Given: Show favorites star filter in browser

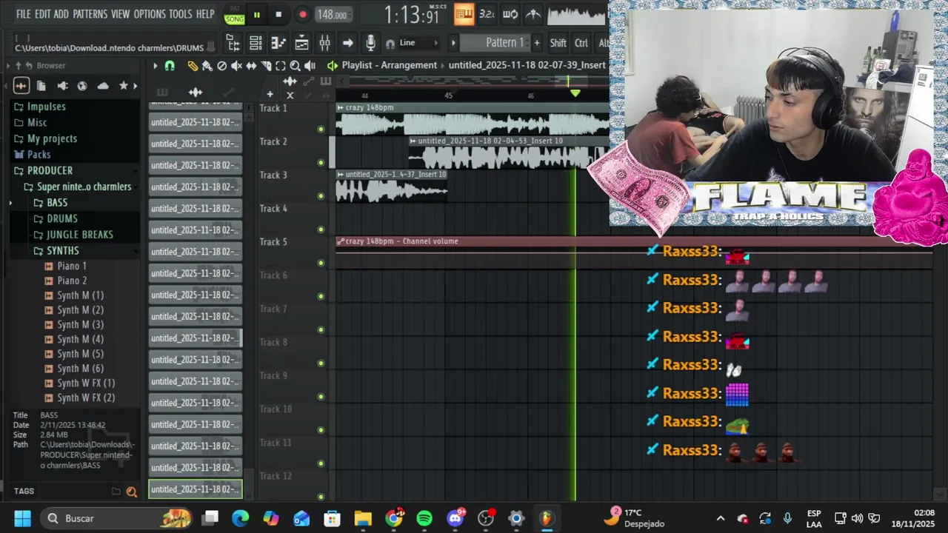Looking at the screenshot, I should (x=123, y=86).
